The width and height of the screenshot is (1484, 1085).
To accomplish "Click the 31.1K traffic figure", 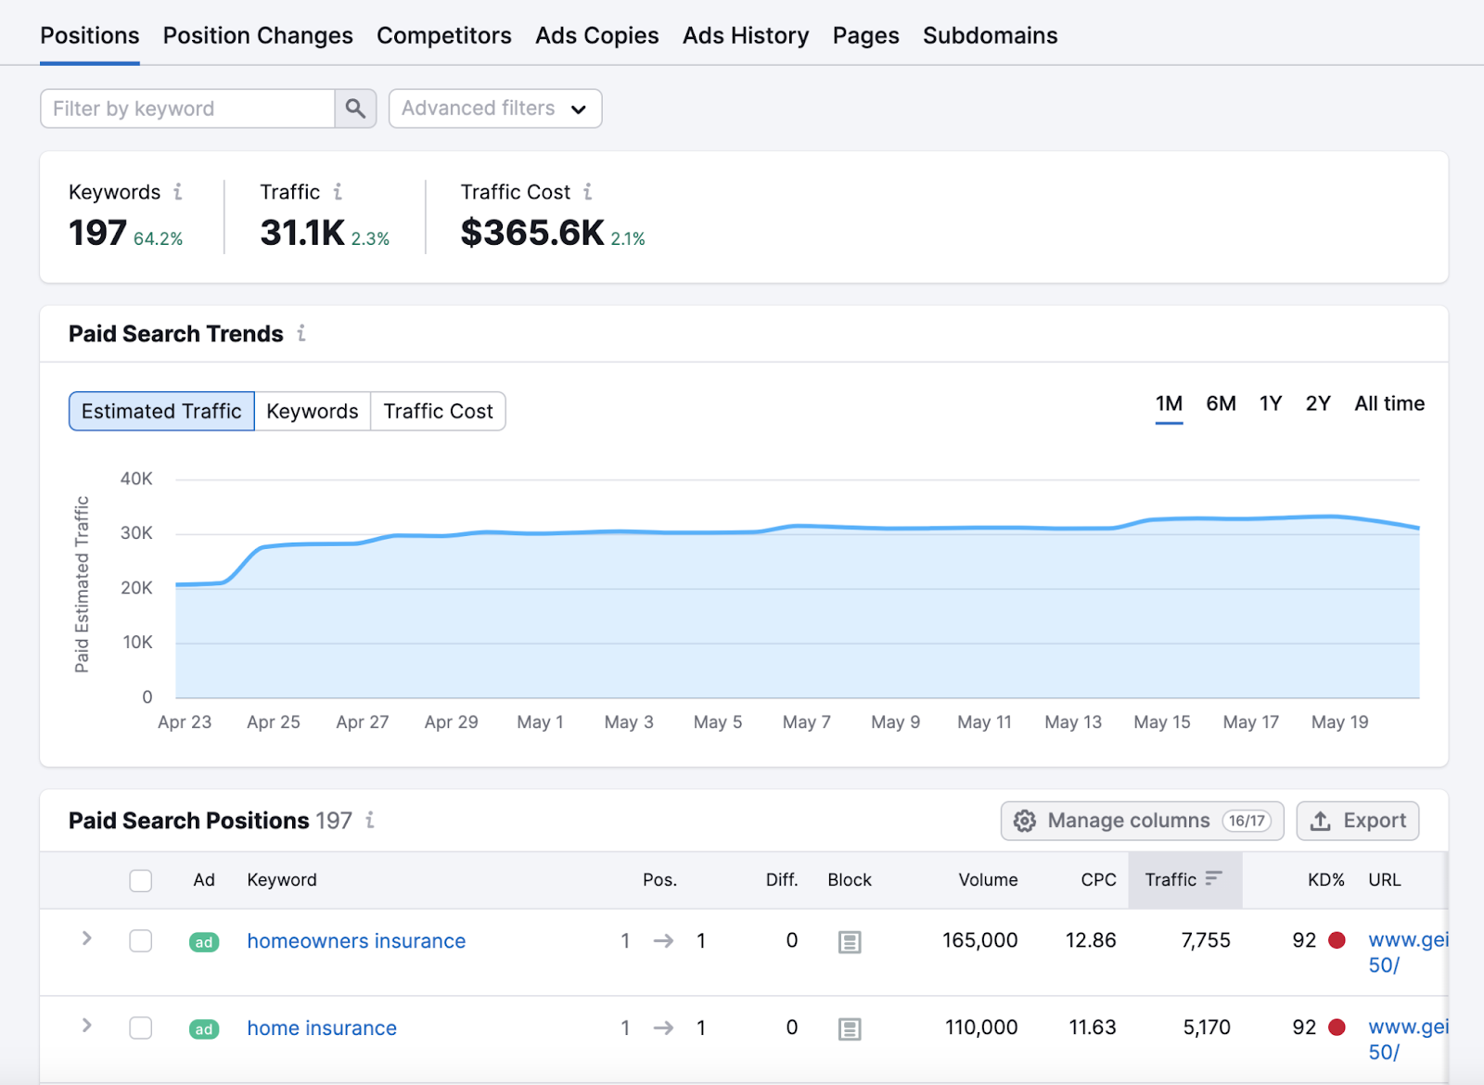I will [302, 233].
